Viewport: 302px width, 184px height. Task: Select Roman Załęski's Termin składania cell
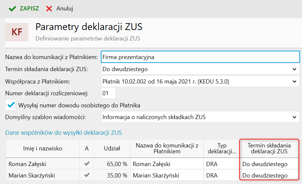click(269, 164)
